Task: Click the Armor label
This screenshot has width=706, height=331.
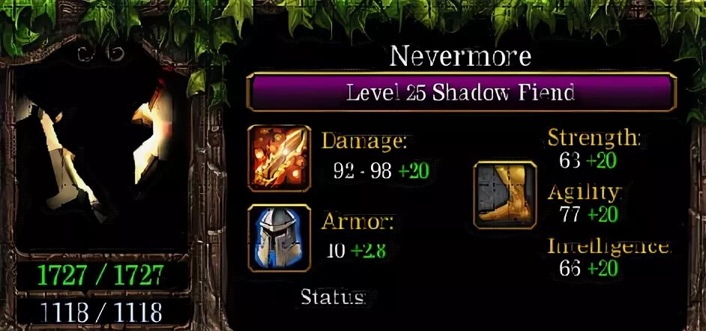Action: click(x=357, y=222)
